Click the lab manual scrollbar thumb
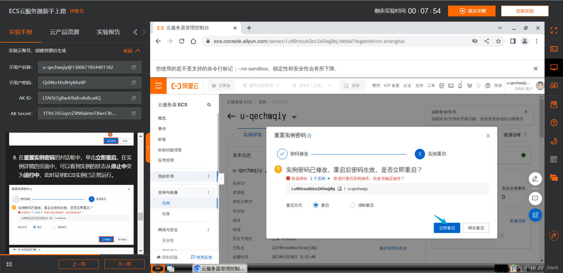Image resolution: width=563 pixels, height=273 pixels. click(141, 216)
